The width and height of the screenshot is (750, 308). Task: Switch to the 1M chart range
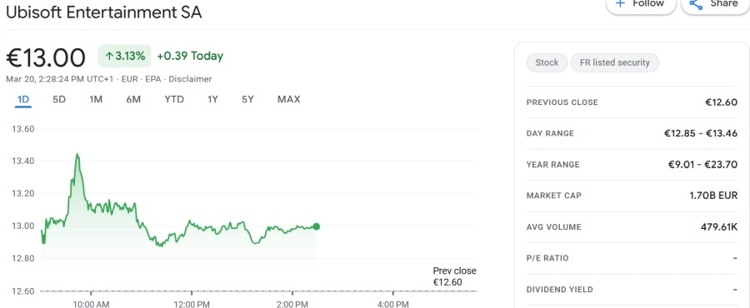pos(96,99)
